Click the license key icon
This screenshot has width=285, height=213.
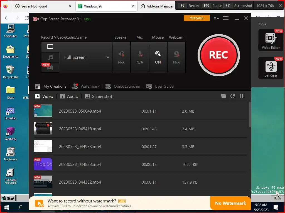216,18
